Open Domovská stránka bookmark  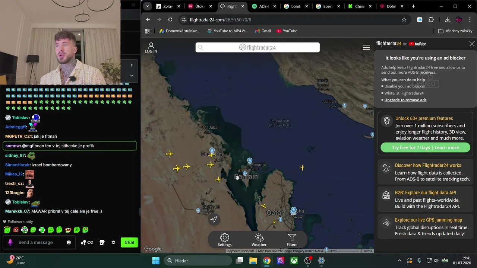[179, 31]
